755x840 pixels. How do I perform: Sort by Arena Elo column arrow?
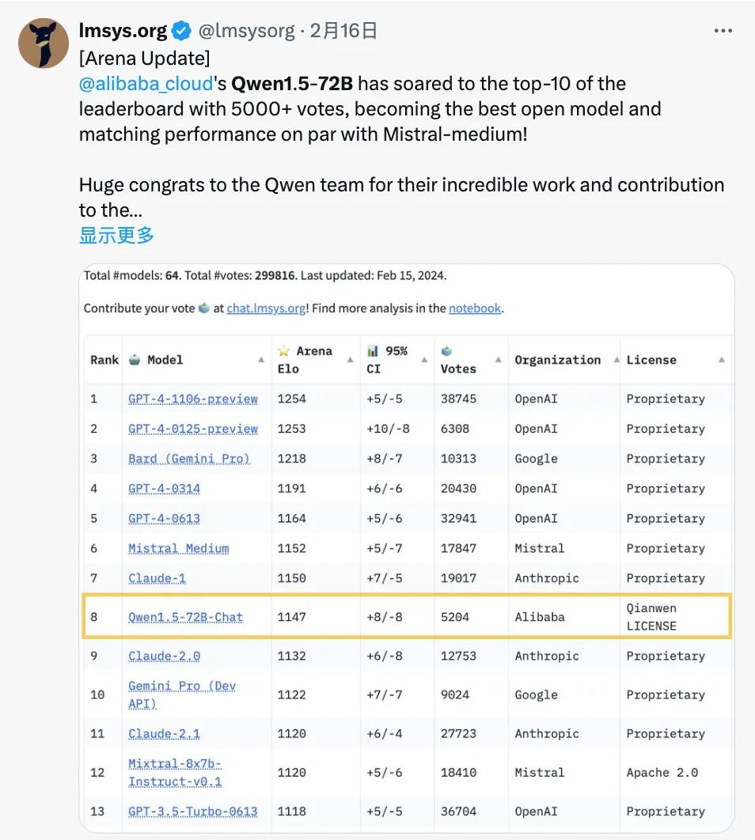(x=350, y=360)
